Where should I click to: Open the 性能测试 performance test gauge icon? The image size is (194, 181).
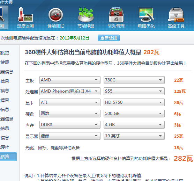56,18
